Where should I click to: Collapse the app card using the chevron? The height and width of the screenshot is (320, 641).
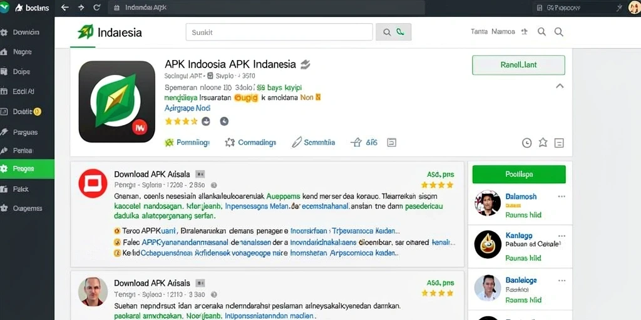click(x=560, y=86)
